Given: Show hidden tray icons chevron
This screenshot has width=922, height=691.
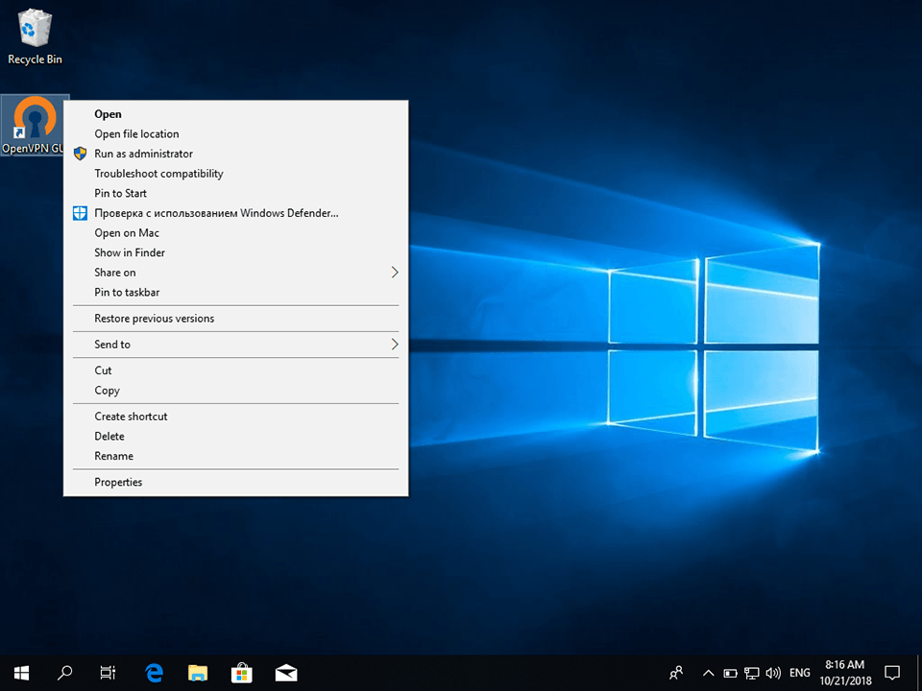Looking at the screenshot, I should (709, 673).
